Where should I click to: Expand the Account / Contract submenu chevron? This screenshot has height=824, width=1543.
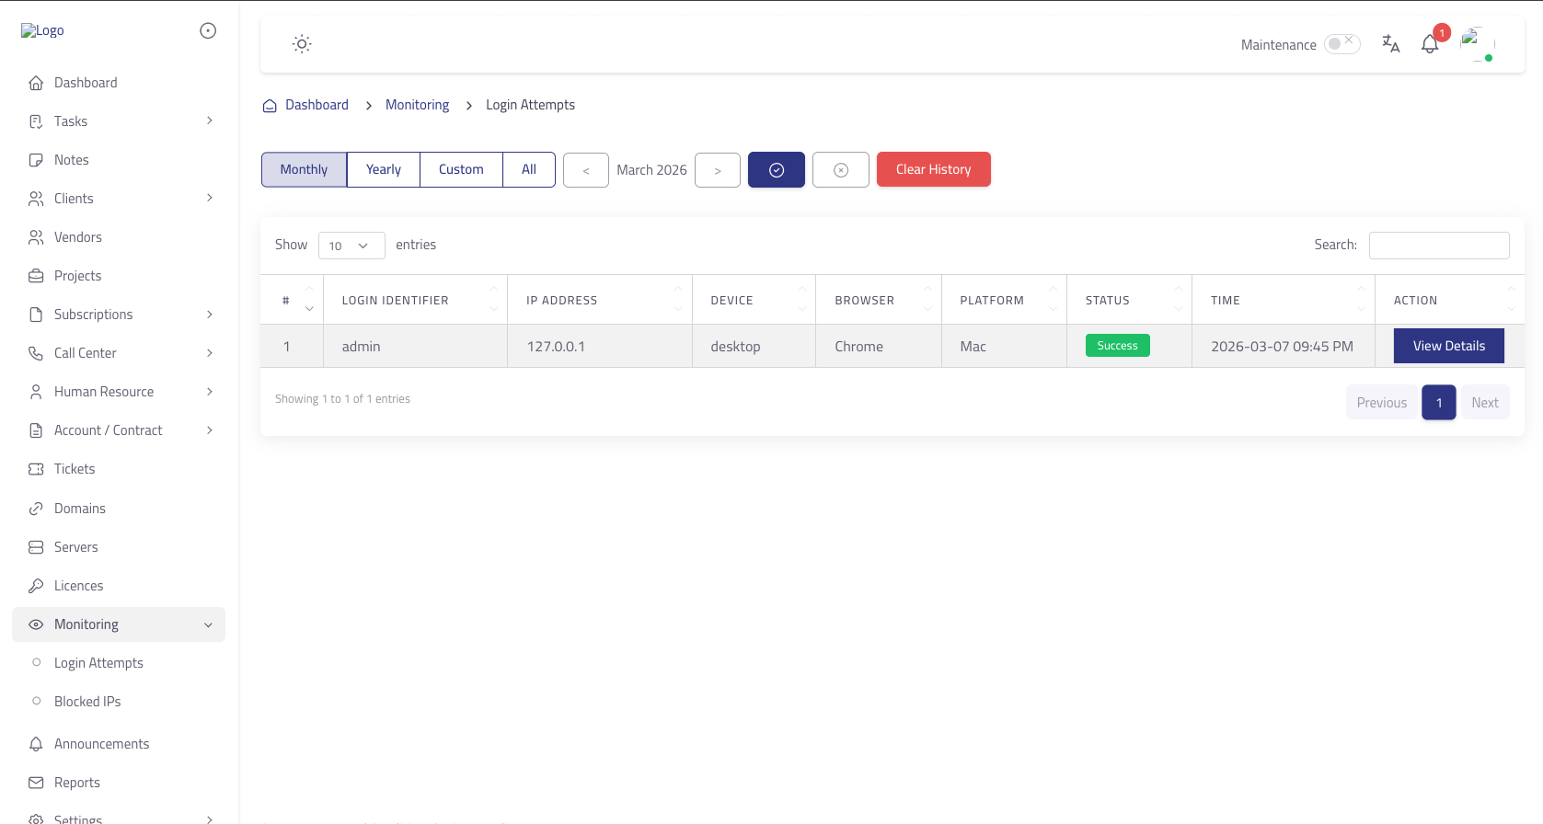click(210, 430)
